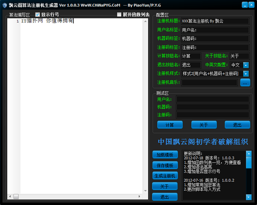257x205 pixels.
Task: Focus the 用户名标签 input field
Action: coord(215,30)
